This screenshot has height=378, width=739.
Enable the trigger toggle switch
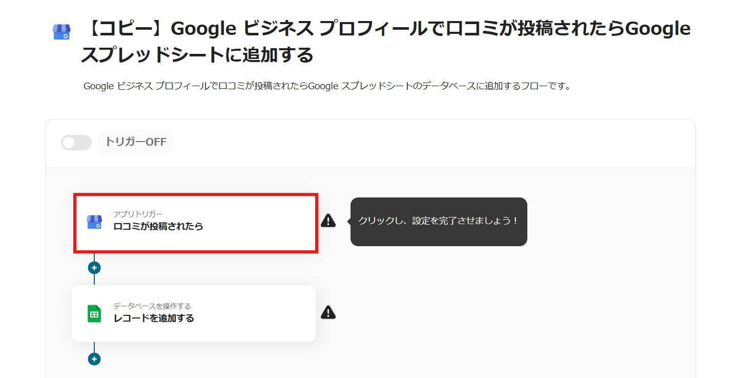coord(76,143)
